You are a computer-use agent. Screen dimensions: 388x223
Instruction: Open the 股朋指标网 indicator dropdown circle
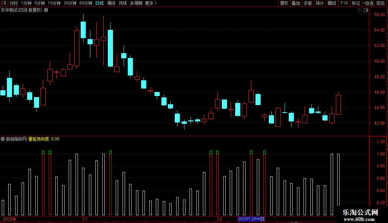[x=3, y=139]
